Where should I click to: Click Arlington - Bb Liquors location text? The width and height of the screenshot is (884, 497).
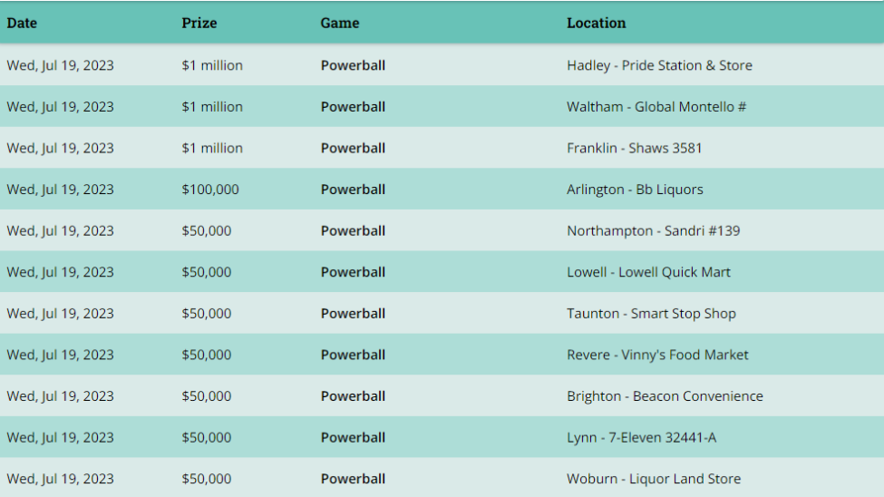(635, 190)
